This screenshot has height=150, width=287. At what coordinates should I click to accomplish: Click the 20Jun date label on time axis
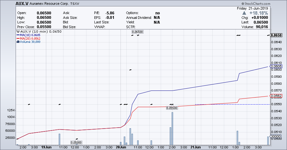pos(121,147)
